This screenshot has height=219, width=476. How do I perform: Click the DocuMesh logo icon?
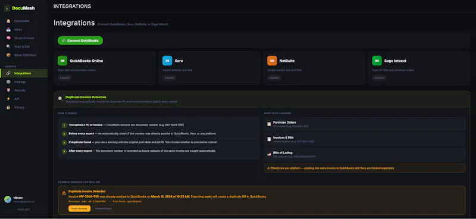coord(7,8)
